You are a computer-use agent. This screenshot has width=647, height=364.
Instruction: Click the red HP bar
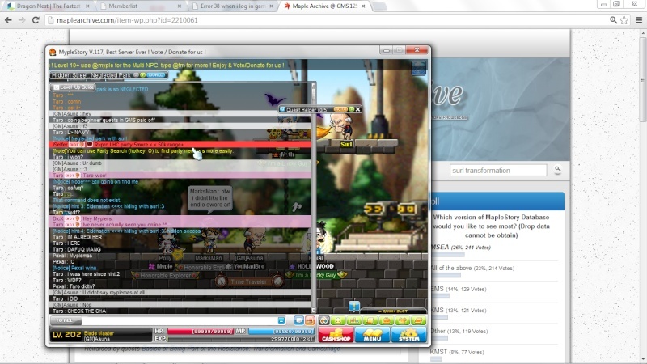200,332
